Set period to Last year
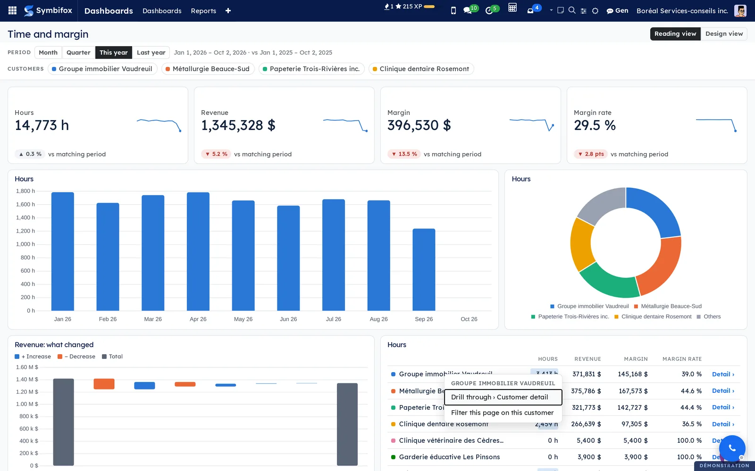Screen dimensions: 755x471 click(x=151, y=52)
